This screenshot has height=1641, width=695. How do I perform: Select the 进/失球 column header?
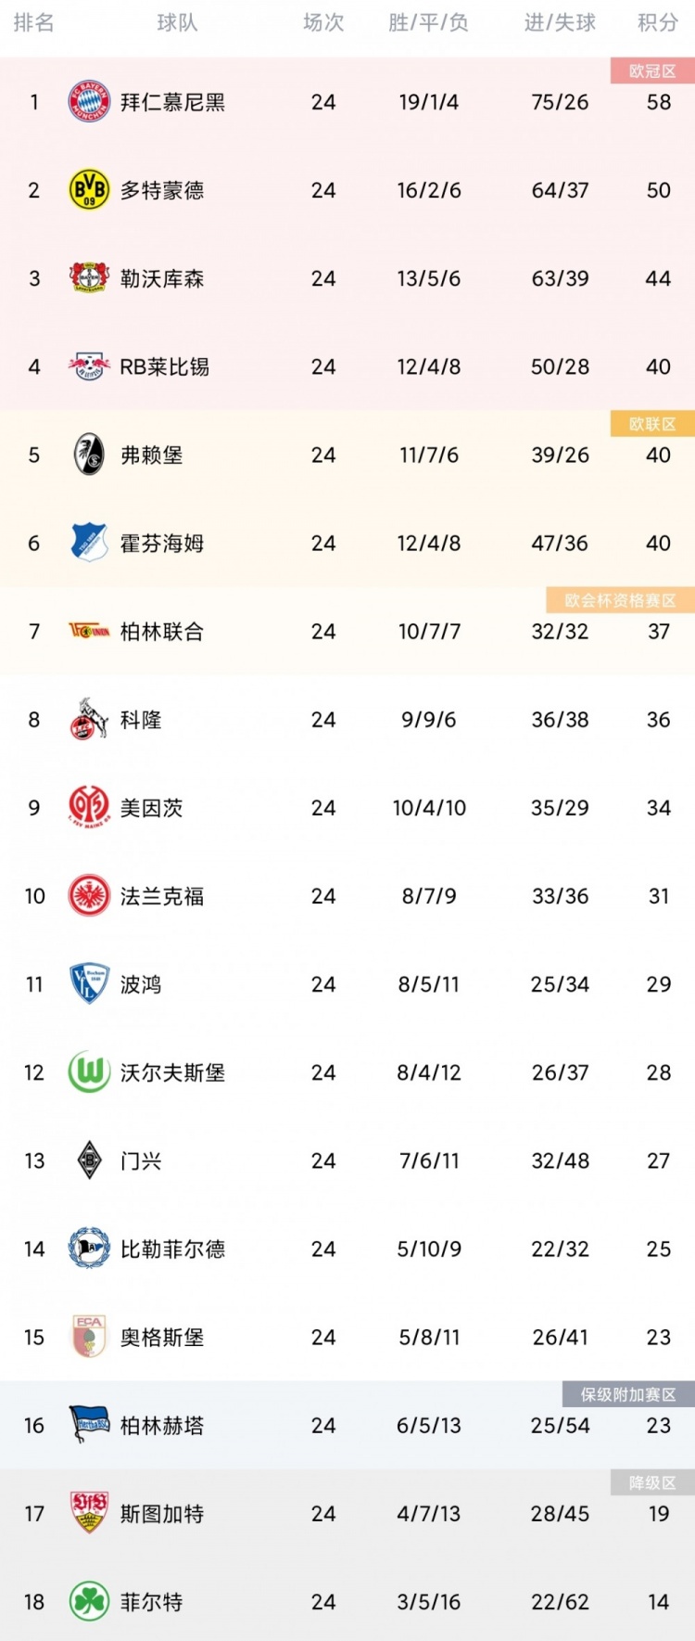pyautogui.click(x=560, y=23)
